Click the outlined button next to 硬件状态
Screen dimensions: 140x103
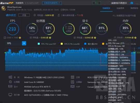[x=24, y=15]
